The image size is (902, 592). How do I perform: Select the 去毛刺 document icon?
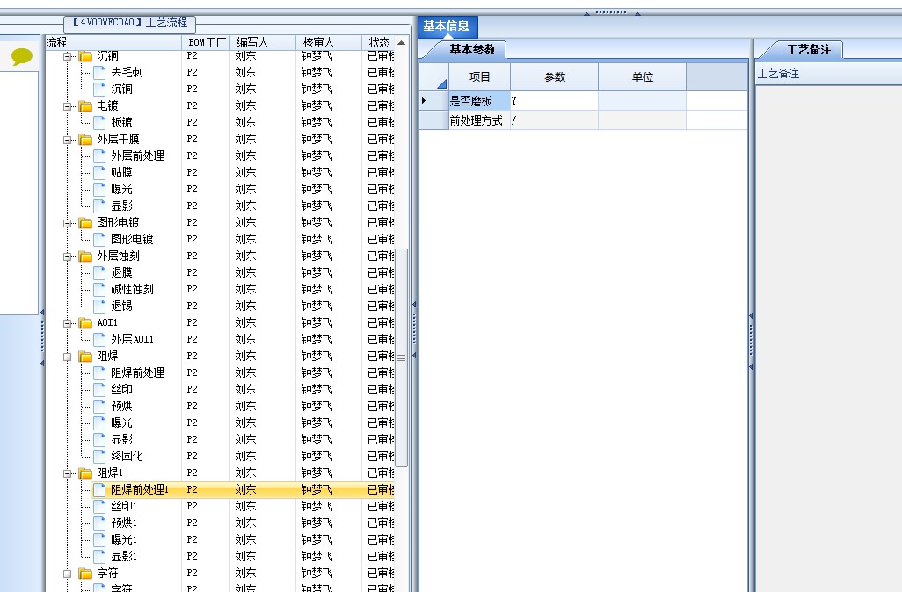(x=99, y=72)
